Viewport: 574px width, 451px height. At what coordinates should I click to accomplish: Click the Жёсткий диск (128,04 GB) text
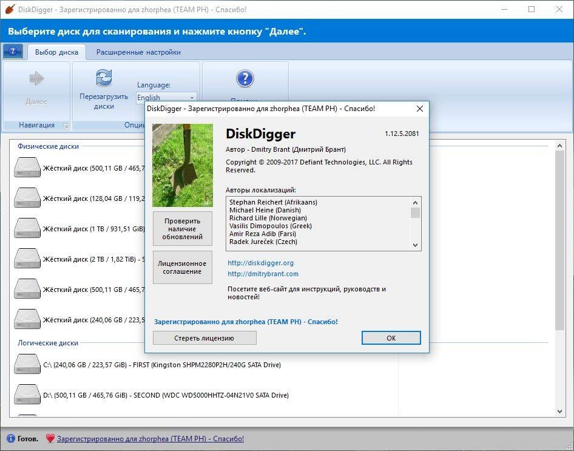click(x=93, y=198)
